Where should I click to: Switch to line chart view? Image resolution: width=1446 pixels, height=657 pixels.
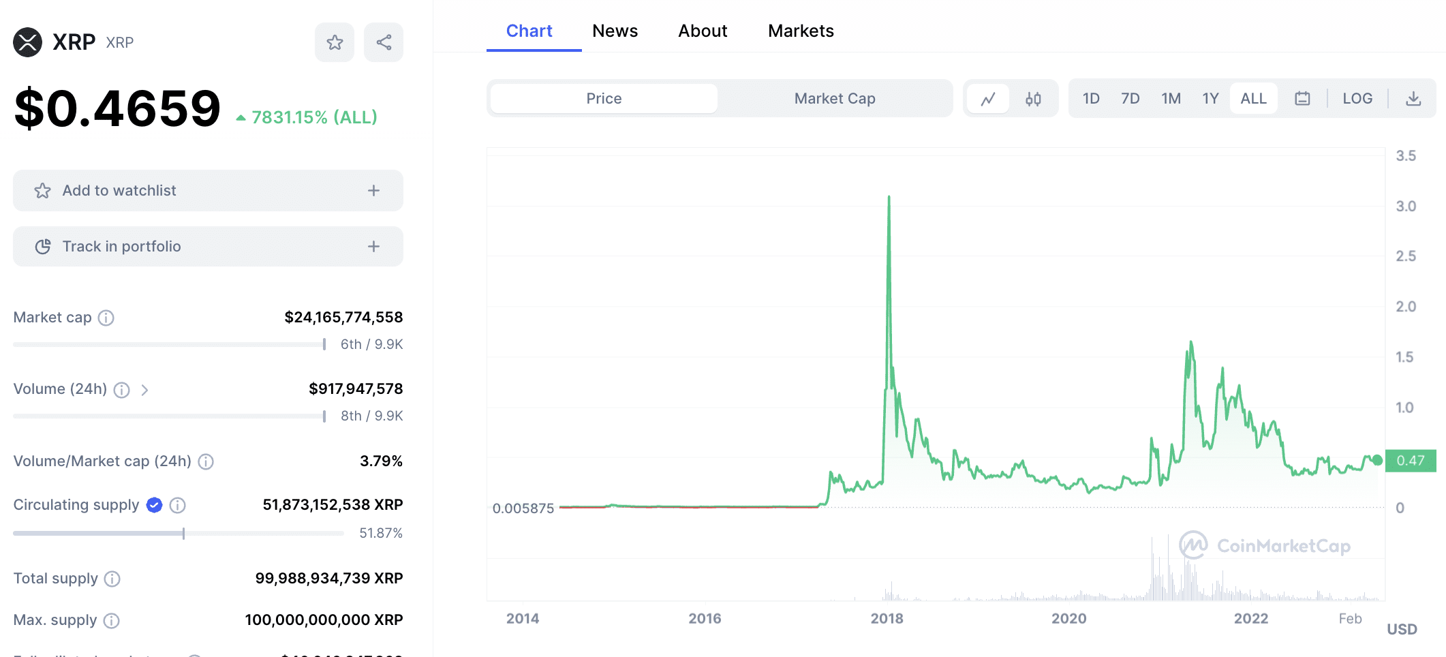point(988,99)
